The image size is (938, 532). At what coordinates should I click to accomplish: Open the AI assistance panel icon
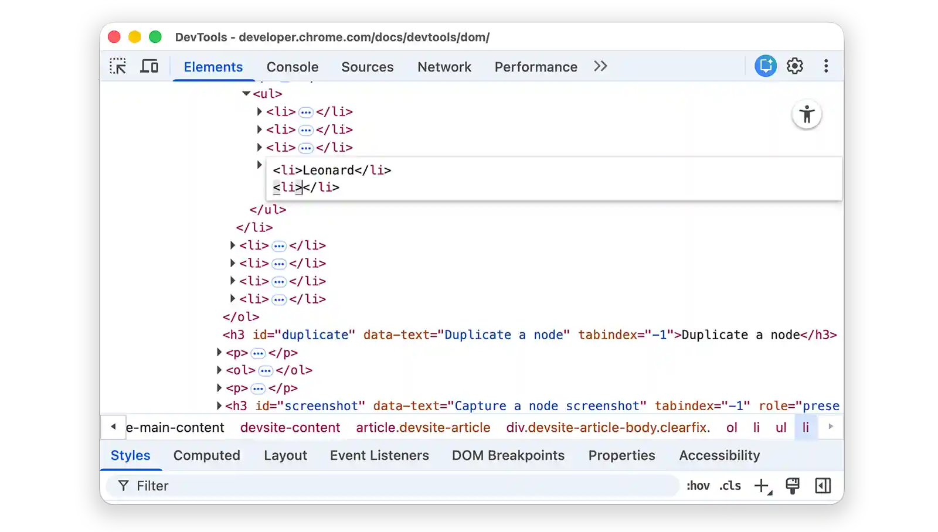pos(764,66)
